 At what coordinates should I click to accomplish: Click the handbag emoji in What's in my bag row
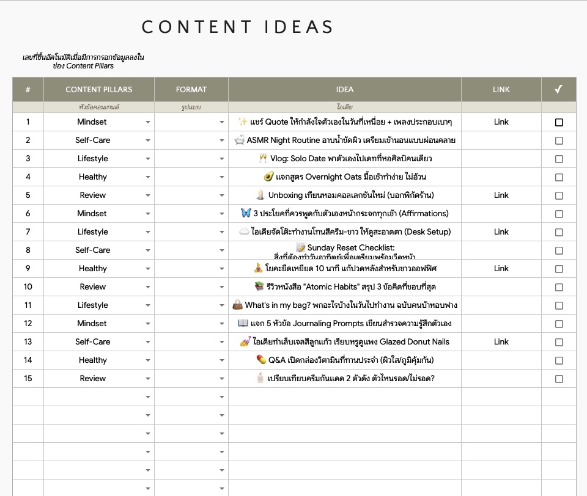pos(237,305)
